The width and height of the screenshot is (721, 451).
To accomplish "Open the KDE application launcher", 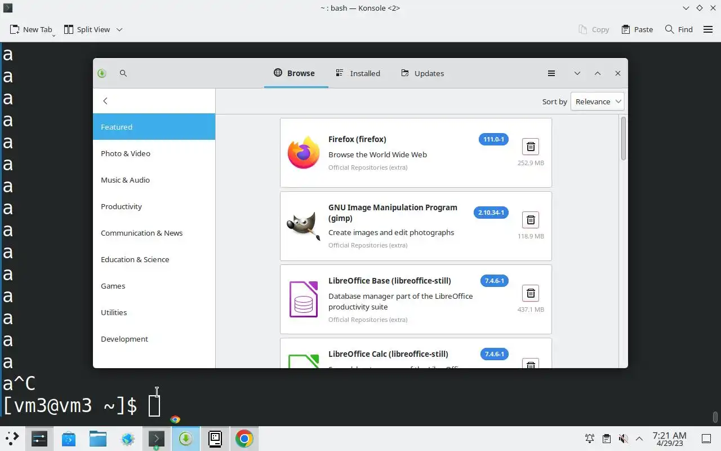I will point(12,439).
